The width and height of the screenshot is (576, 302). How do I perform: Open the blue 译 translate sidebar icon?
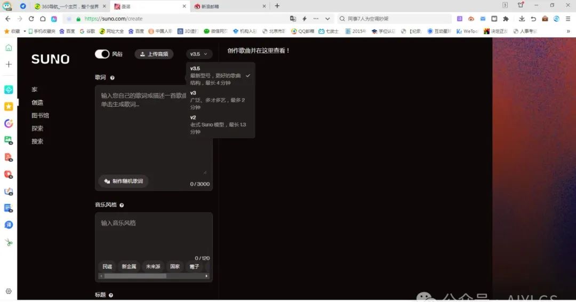(x=9, y=225)
